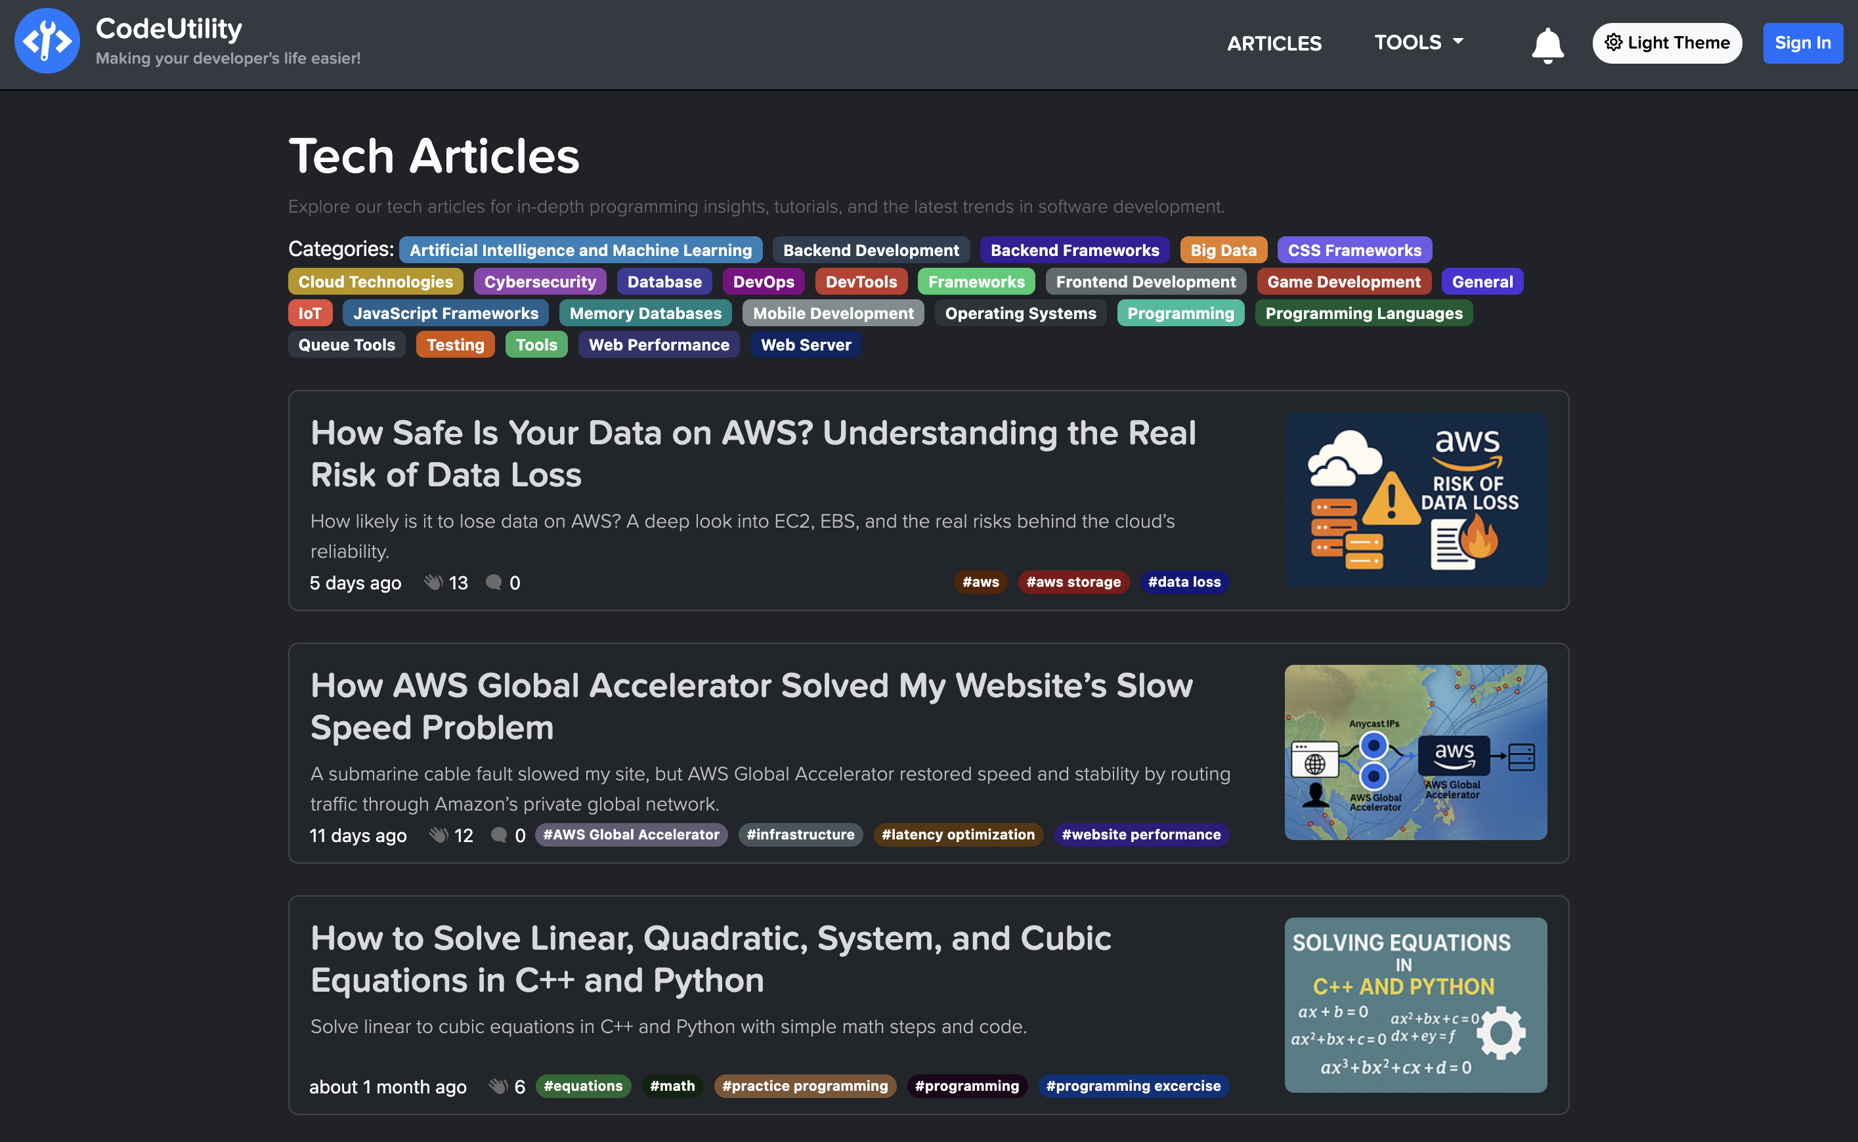Click the comment icon on the Global Accelerator article
This screenshot has width=1858, height=1142.
(500, 835)
